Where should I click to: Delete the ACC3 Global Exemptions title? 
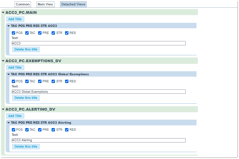point(26,98)
